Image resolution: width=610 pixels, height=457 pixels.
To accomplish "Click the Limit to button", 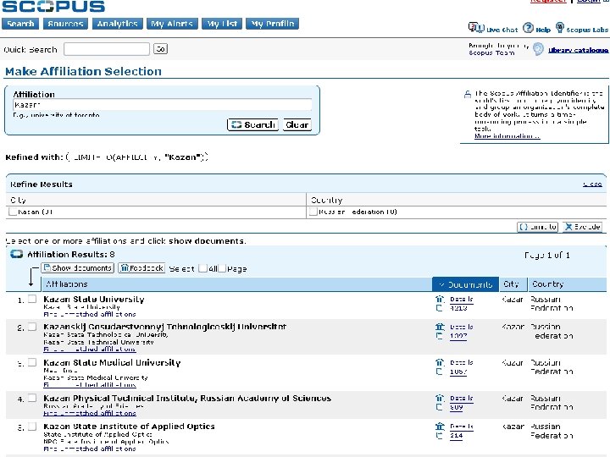I will 538,227.
